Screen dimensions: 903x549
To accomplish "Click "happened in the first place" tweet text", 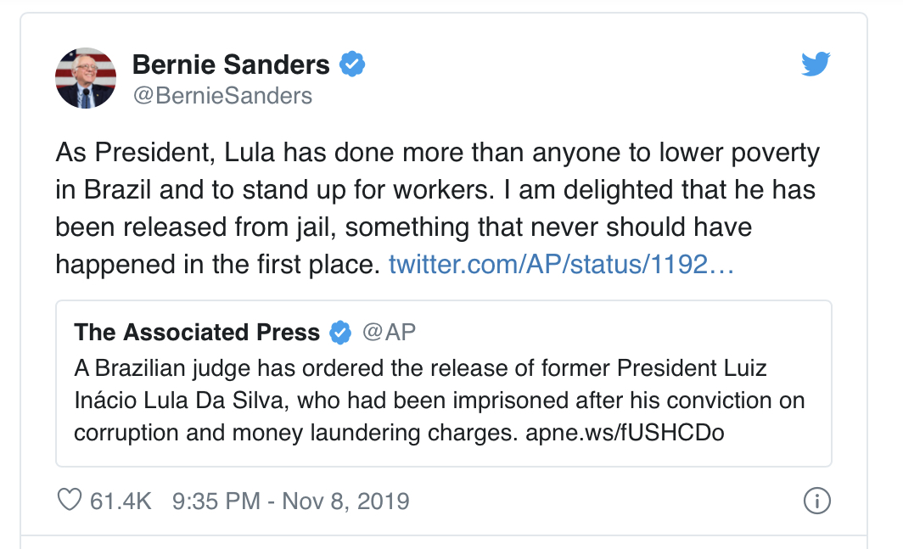I will 216,265.
